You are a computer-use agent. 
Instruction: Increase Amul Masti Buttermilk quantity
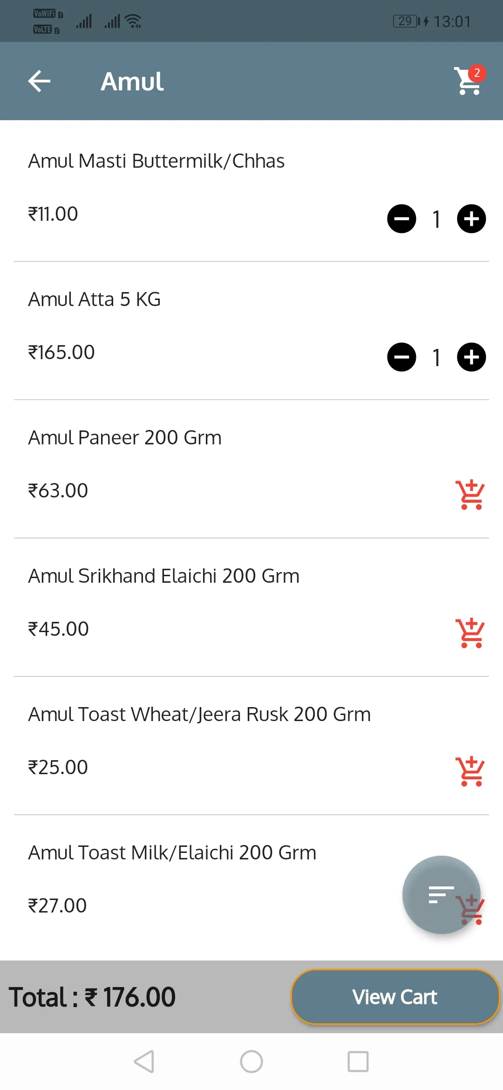pyautogui.click(x=471, y=218)
